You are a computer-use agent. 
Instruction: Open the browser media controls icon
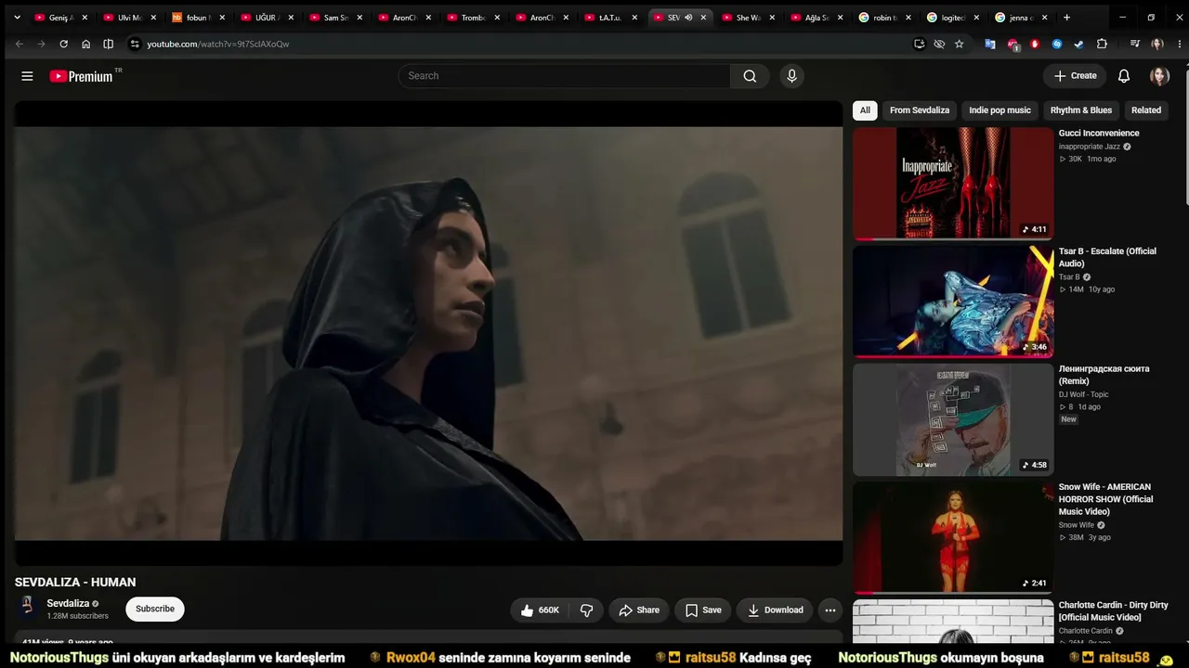pos(1135,44)
